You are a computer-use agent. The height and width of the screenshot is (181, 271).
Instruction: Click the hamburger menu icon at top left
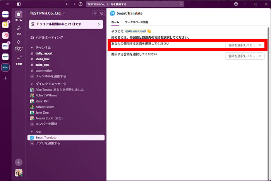click(7, 4)
